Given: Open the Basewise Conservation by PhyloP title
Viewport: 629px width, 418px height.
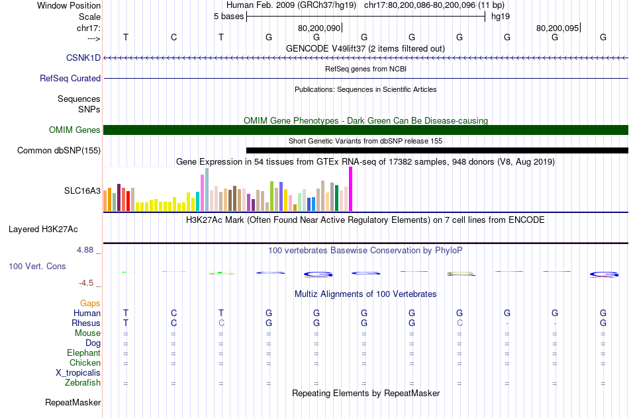Looking at the screenshot, I should (x=365, y=251).
